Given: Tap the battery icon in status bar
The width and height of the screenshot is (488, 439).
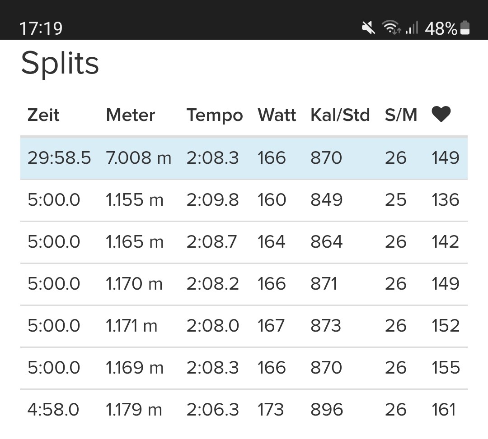Looking at the screenshot, I should pyautogui.click(x=465, y=28).
